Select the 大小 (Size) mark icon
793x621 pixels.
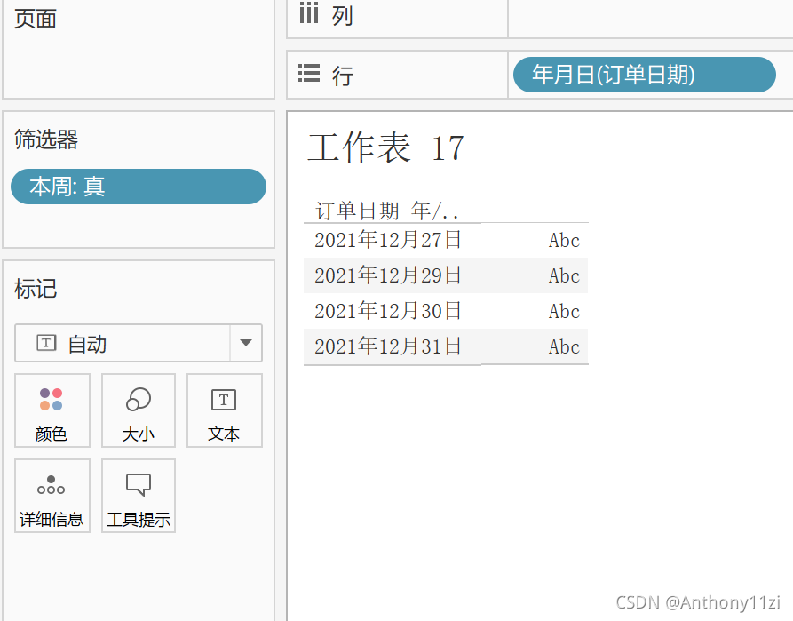tap(138, 410)
